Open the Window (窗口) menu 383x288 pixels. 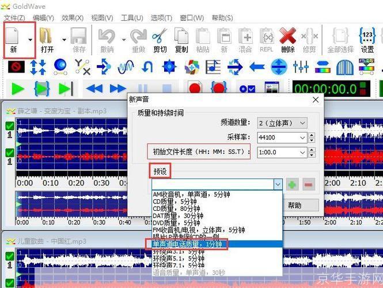point(192,18)
